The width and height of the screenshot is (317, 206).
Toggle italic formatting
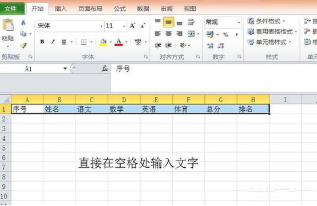pyautogui.click(x=53, y=42)
